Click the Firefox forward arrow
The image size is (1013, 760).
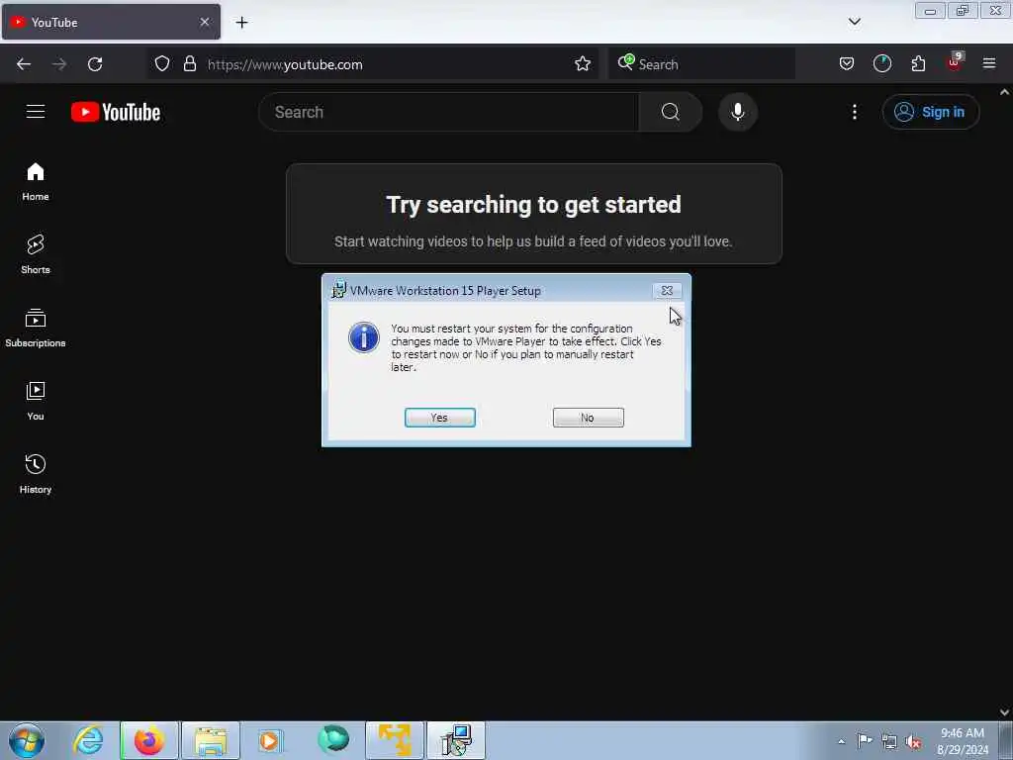tap(58, 64)
